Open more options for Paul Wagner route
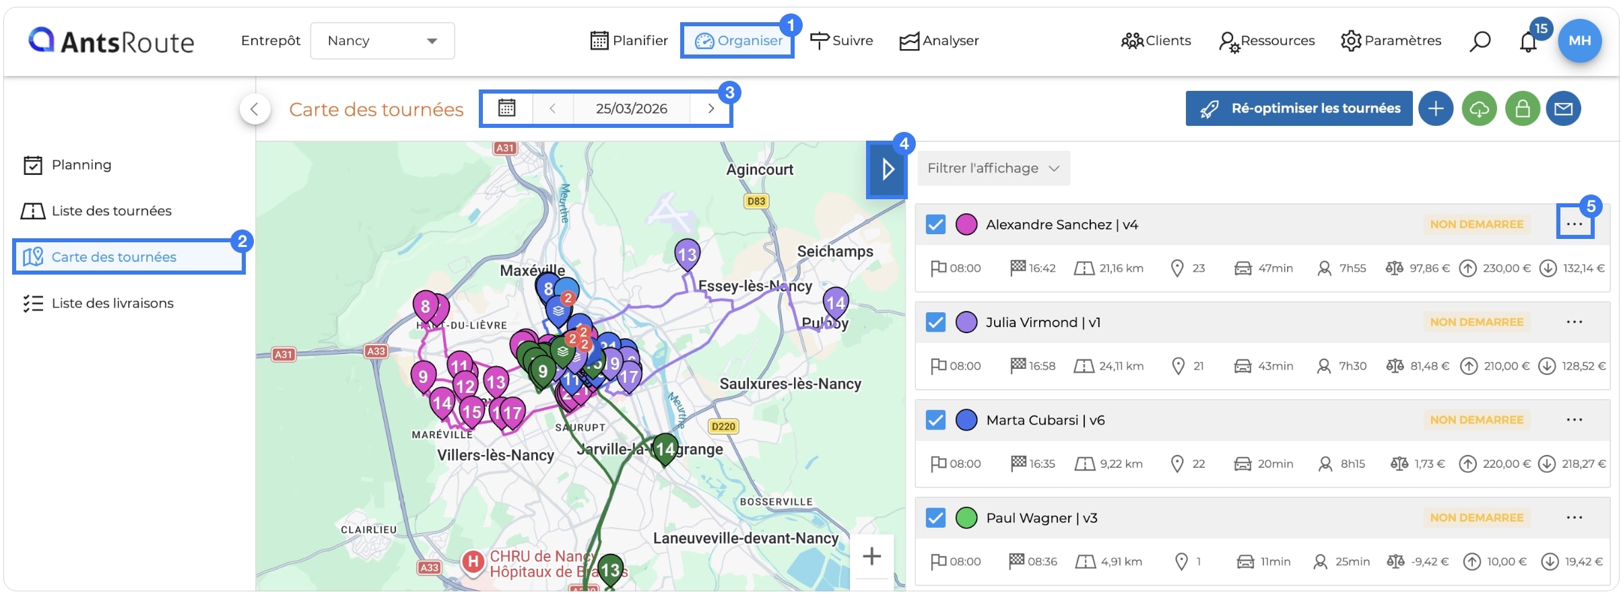This screenshot has height=599, width=1623. (1575, 517)
